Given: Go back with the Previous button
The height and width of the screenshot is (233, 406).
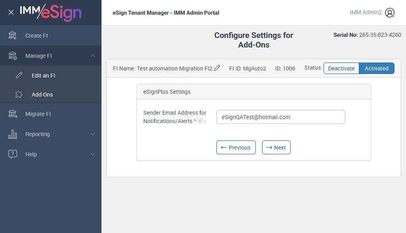Looking at the screenshot, I should pyautogui.click(x=236, y=148).
